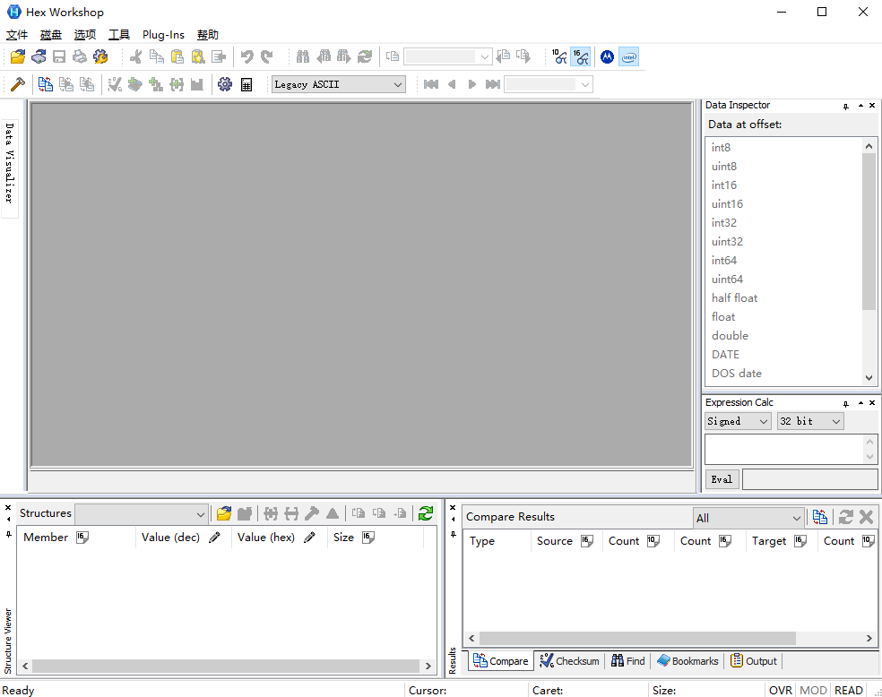Open the All filter dropdown in Compare Results
882x697 pixels.
pyautogui.click(x=748, y=518)
